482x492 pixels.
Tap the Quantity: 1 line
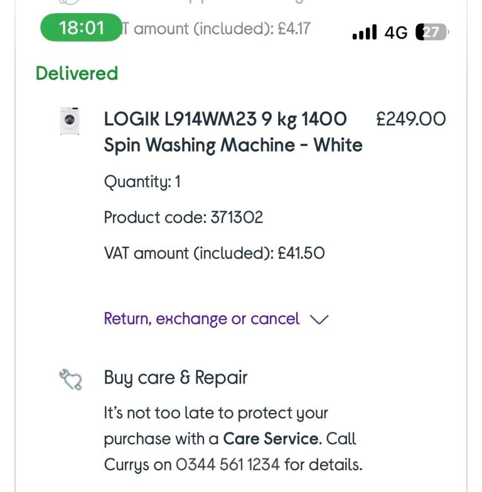click(142, 182)
